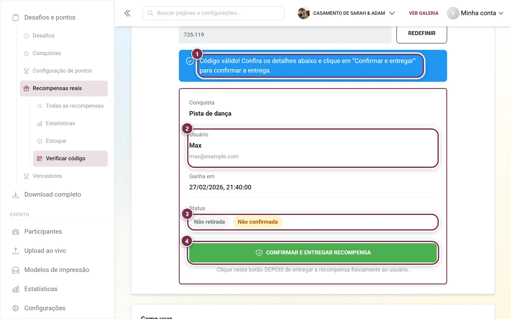Focus the search pages and settings field
Image resolution: width=511 pixels, height=319 pixels.
[214, 13]
